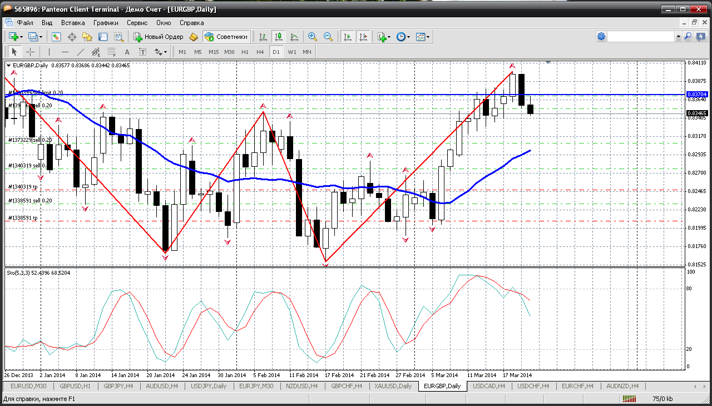Open the Navigator panel star-folder icon
Viewport: 712px width, 406px height.
(x=87, y=37)
